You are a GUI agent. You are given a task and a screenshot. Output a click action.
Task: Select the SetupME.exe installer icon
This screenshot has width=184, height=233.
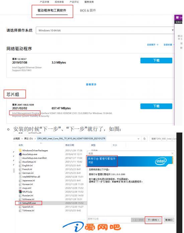pyautogui.click(x=20, y=203)
